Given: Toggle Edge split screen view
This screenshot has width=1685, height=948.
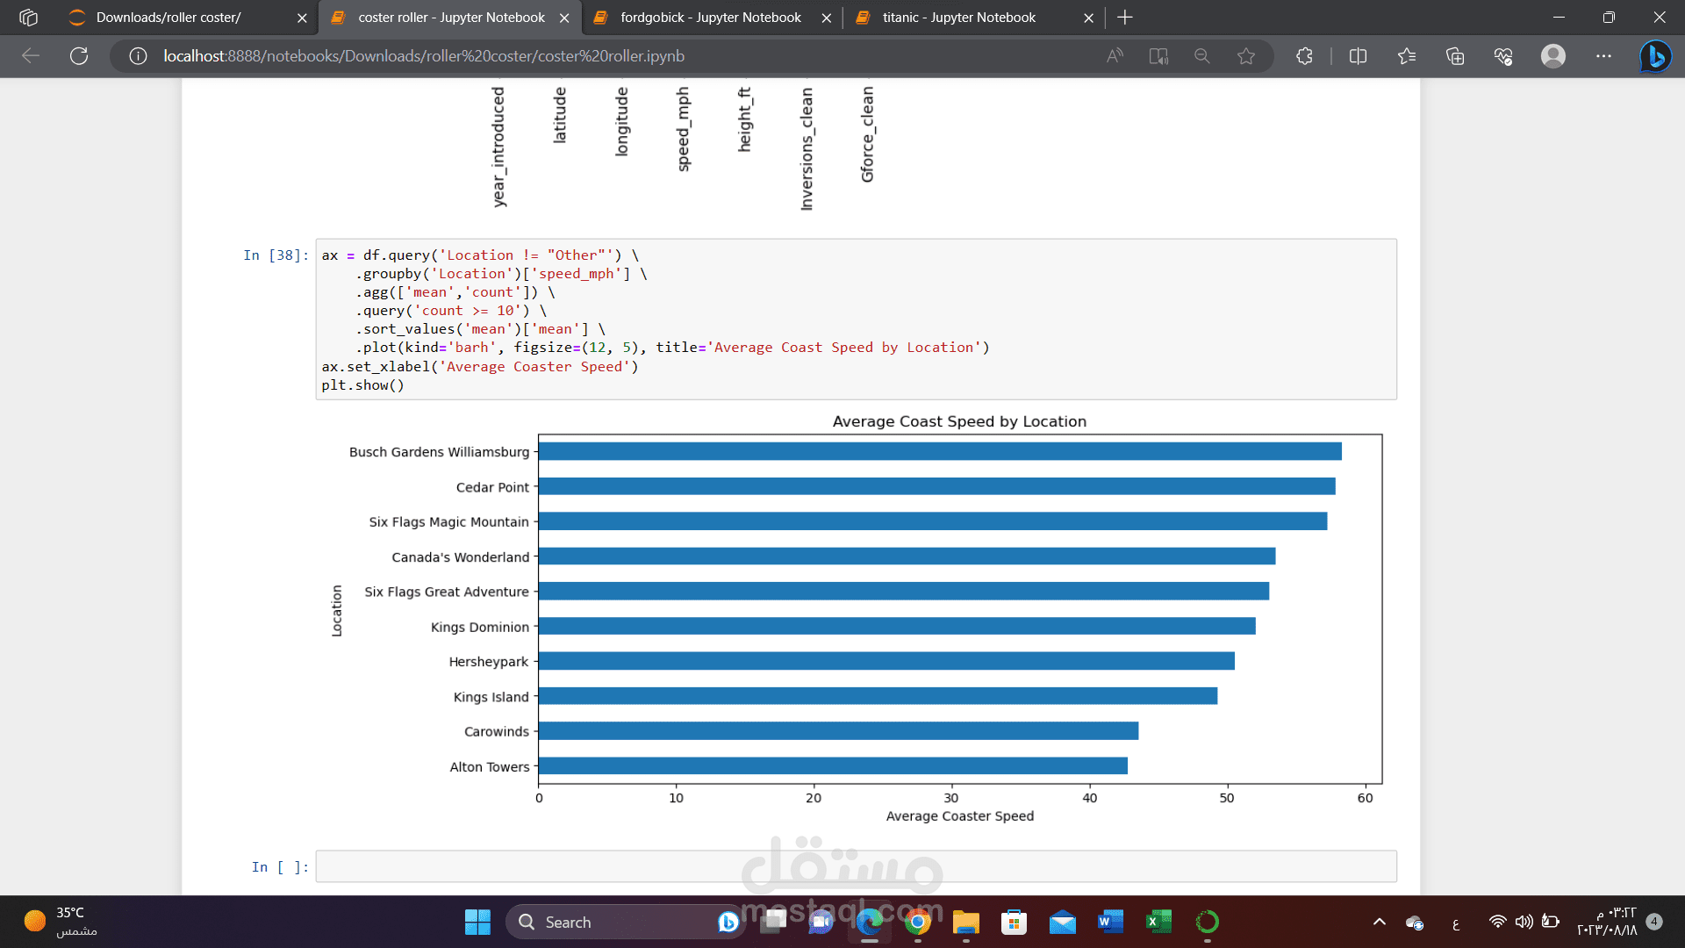Looking at the screenshot, I should (x=1358, y=56).
